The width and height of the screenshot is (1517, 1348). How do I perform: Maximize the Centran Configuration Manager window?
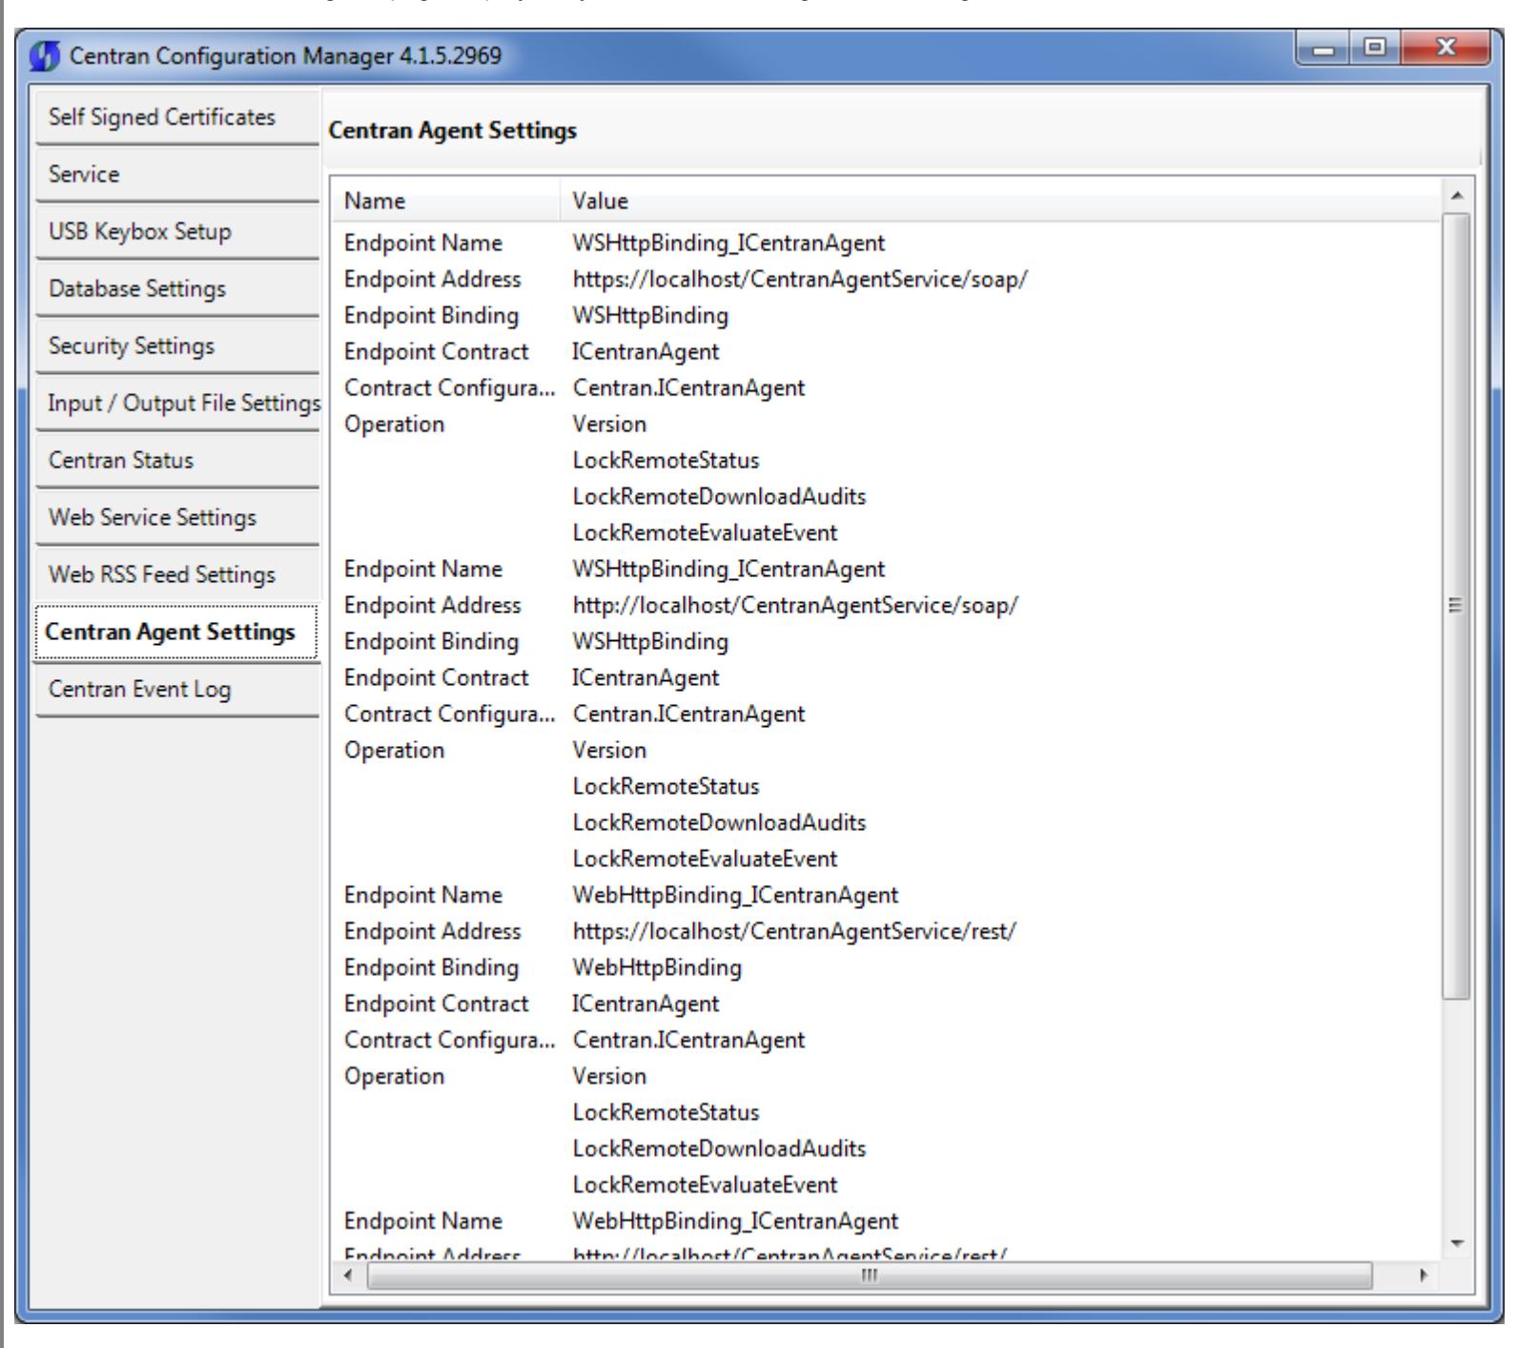(1375, 48)
